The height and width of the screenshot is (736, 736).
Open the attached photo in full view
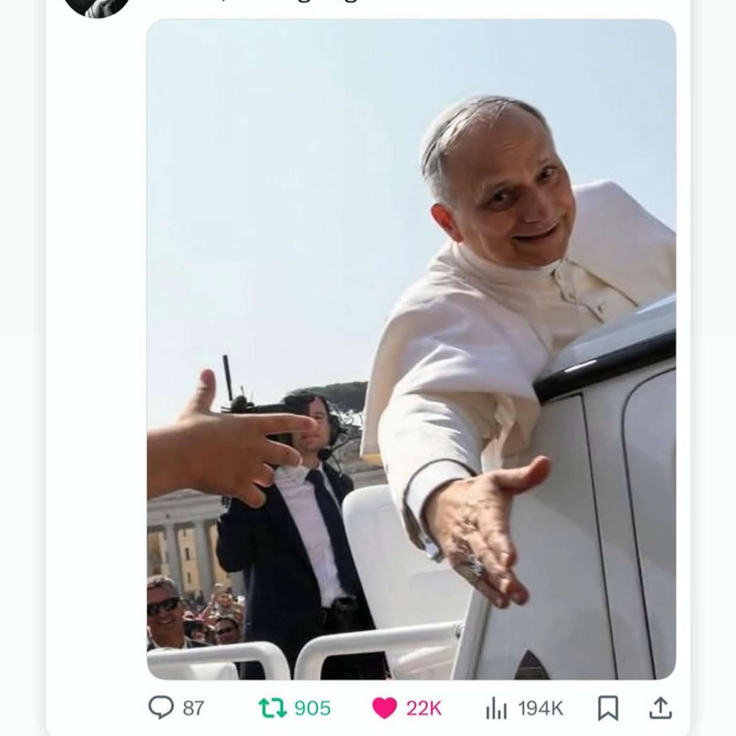(x=411, y=349)
